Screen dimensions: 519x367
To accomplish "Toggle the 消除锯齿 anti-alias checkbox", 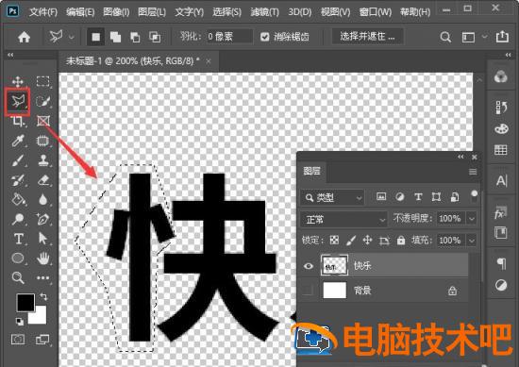I will (x=265, y=37).
